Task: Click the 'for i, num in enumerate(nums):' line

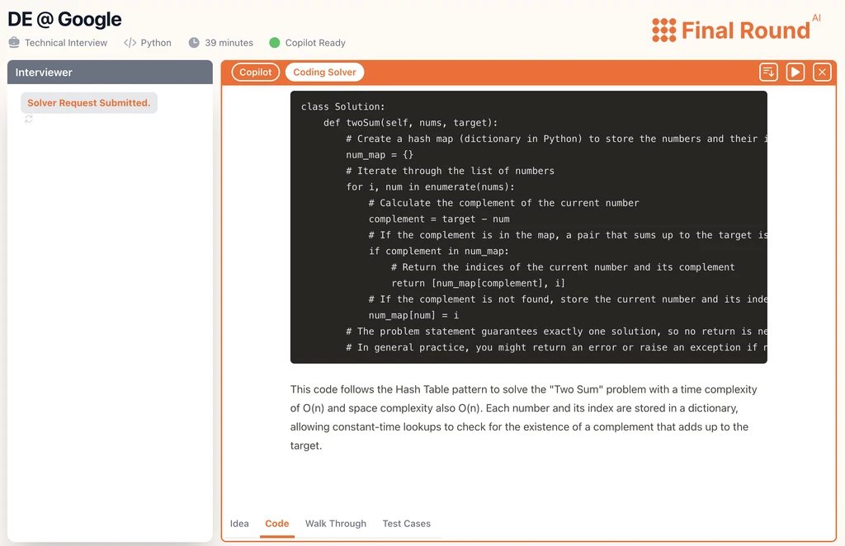Action: [x=430, y=187]
